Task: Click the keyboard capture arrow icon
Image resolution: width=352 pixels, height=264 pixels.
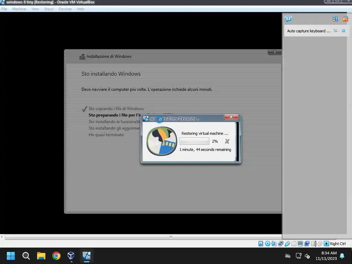Action: tap(327, 244)
